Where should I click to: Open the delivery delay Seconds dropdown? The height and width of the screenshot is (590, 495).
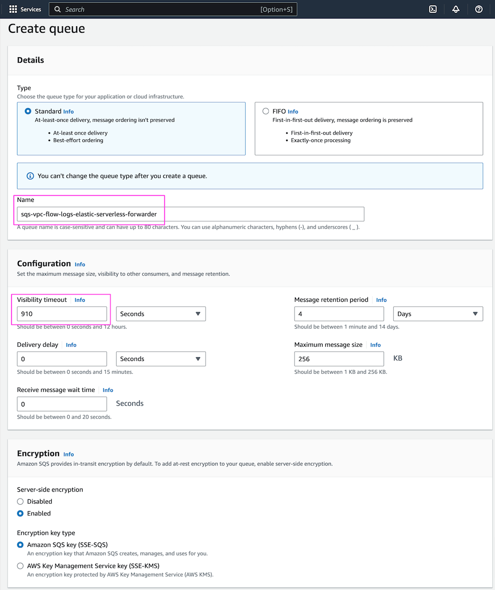click(x=160, y=359)
